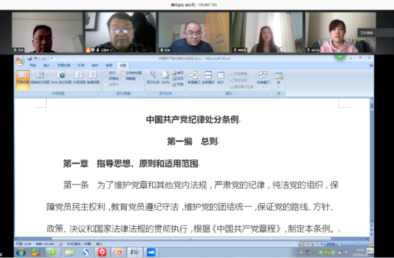Open the Zoom dialog magnifier (显示比例)

click(x=153, y=78)
